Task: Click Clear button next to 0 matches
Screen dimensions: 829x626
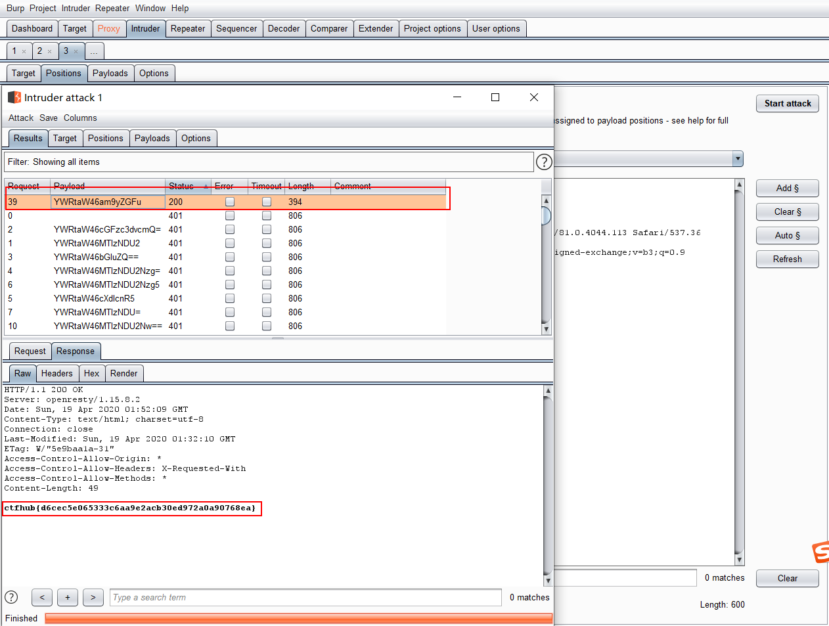Action: coord(788,578)
